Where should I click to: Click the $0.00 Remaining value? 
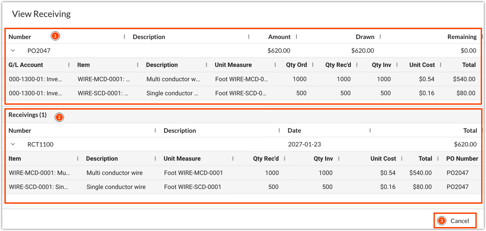468,51
